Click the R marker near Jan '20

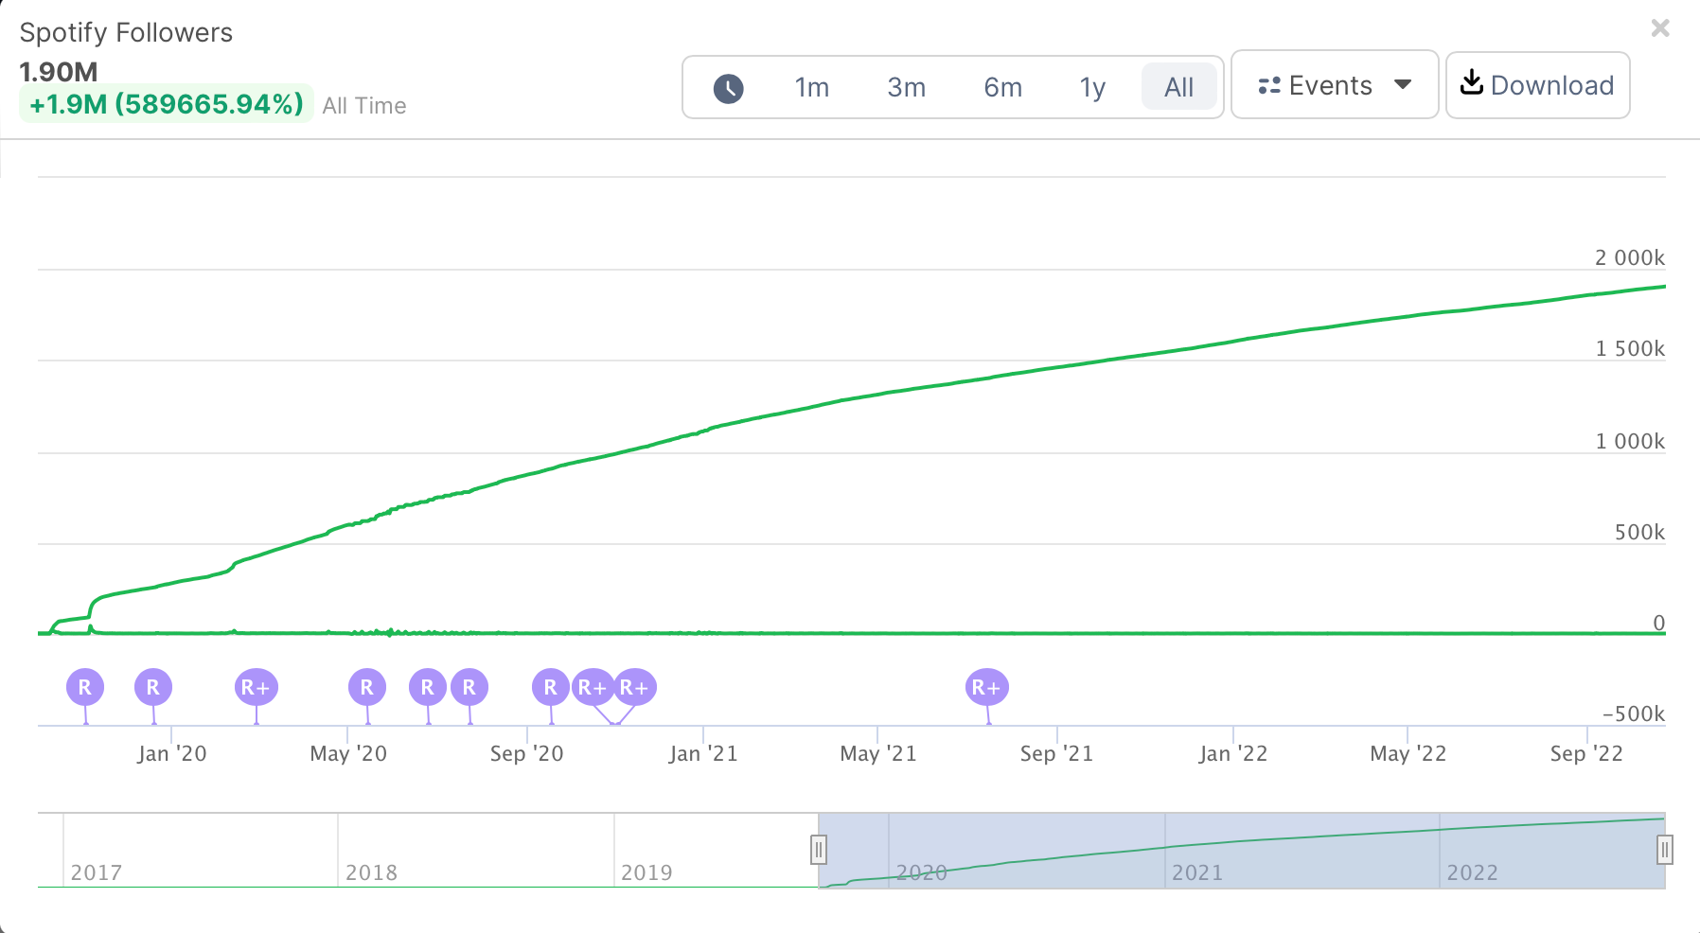coord(153,688)
